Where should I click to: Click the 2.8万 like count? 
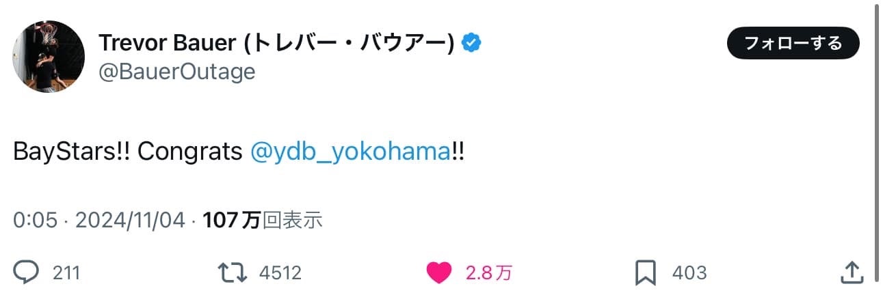coord(488,273)
